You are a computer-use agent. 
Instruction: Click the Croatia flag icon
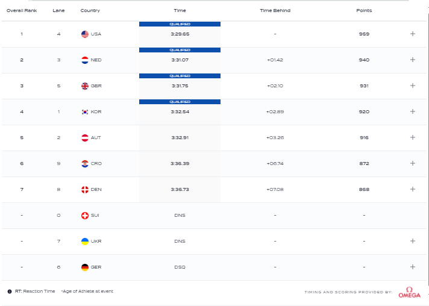[85, 164]
